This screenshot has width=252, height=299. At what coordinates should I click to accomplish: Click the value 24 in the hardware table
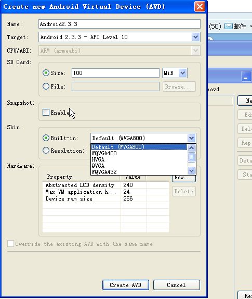(x=126, y=192)
